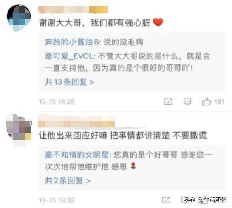
Task: Open first commenter's pixelated avatar
Action: [x=19, y=18]
